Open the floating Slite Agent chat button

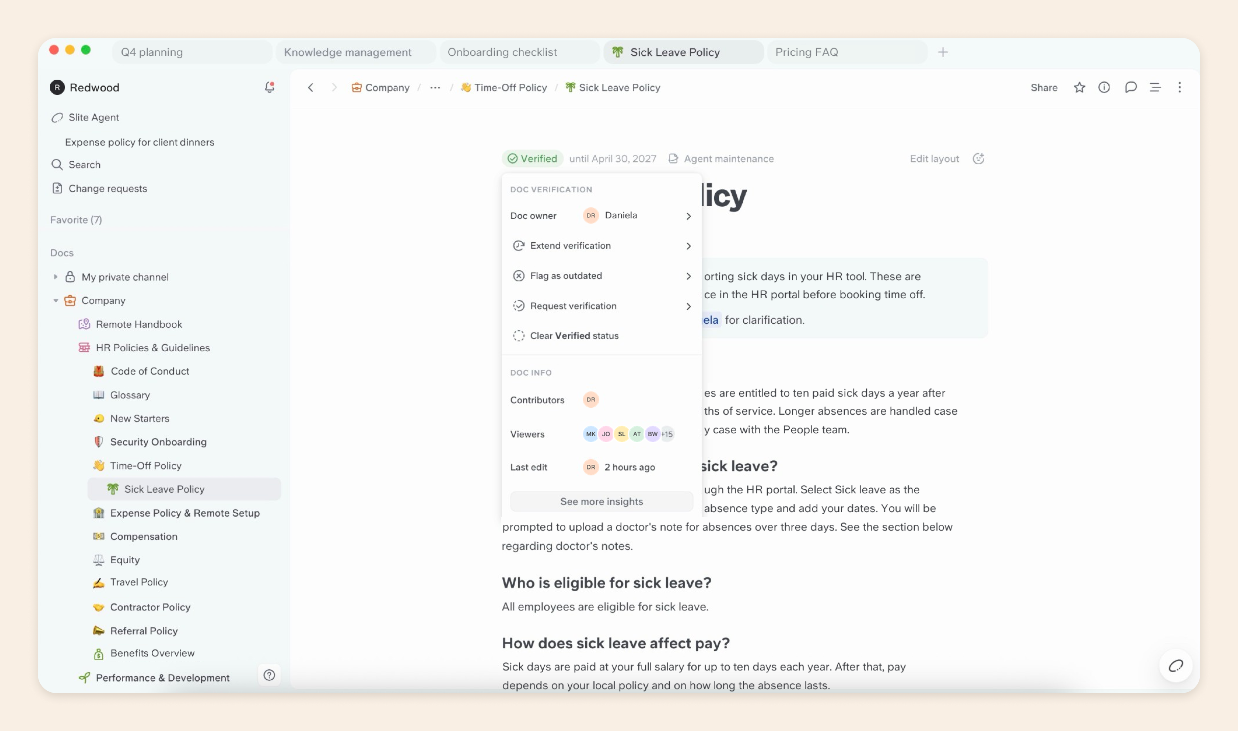pos(1176,666)
